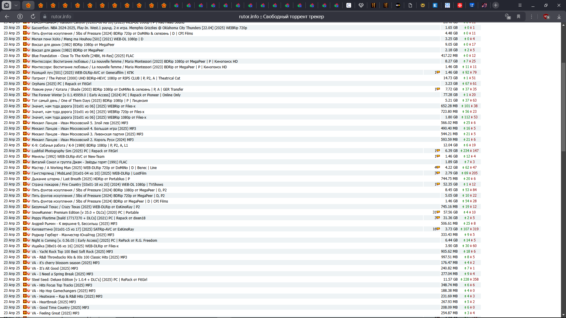The width and height of the screenshot is (566, 318).
Task: Open comments icon on SnowRunner row
Action: (438, 212)
